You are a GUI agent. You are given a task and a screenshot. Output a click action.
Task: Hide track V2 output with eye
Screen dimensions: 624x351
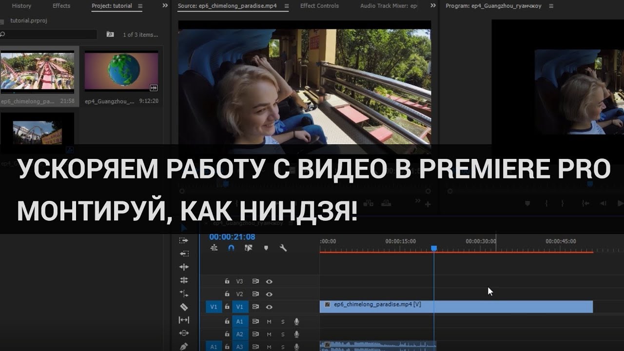click(269, 294)
